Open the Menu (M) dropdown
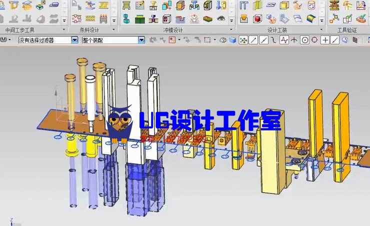 [5, 39]
